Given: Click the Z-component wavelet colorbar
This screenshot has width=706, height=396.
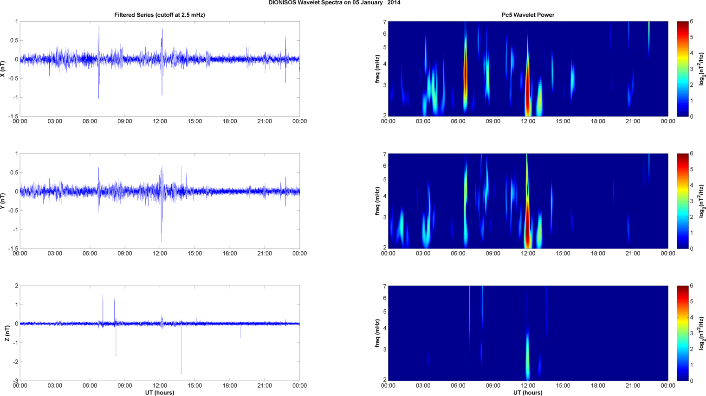Looking at the screenshot, I should 682,333.
